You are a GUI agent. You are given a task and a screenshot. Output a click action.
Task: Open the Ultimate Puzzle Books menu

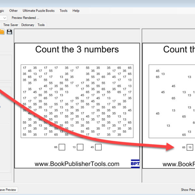(x=39, y=11)
